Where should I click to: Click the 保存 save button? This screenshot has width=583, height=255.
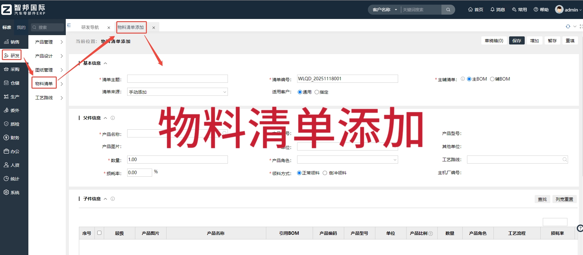(x=517, y=41)
